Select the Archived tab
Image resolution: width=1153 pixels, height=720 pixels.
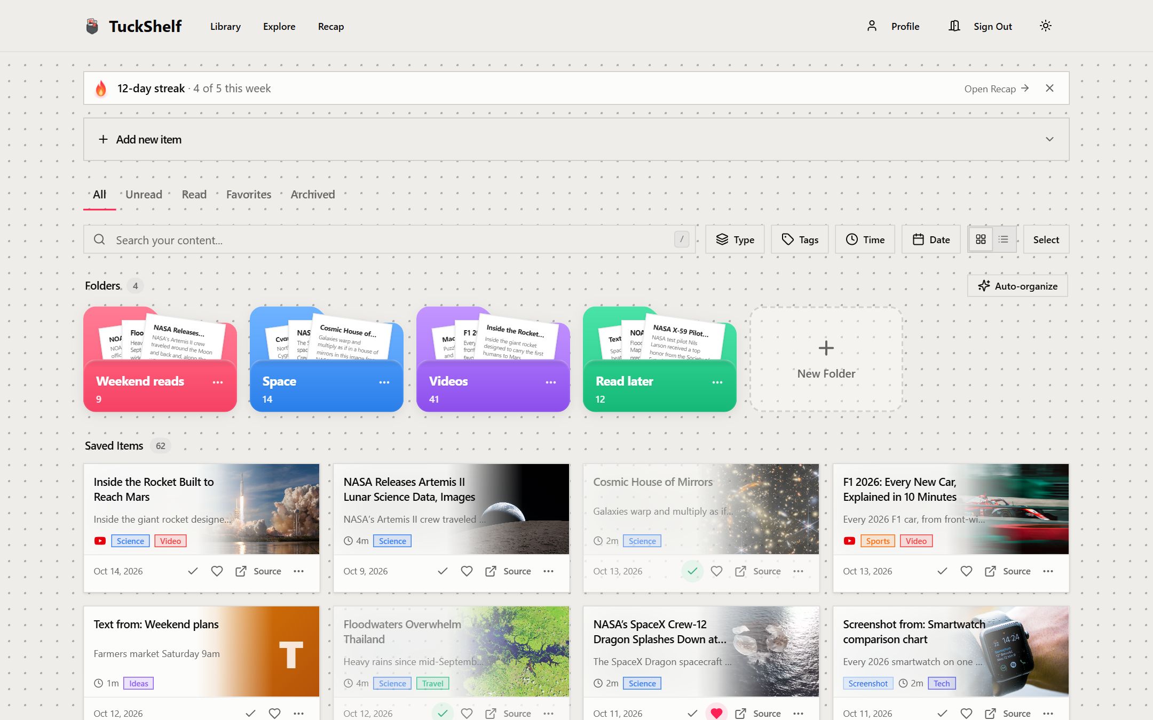[313, 195]
